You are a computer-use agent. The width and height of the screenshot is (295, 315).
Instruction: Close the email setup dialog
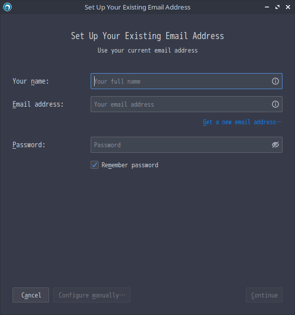(x=288, y=7)
